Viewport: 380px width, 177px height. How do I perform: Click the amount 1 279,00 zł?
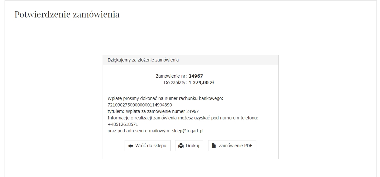coord(201,83)
